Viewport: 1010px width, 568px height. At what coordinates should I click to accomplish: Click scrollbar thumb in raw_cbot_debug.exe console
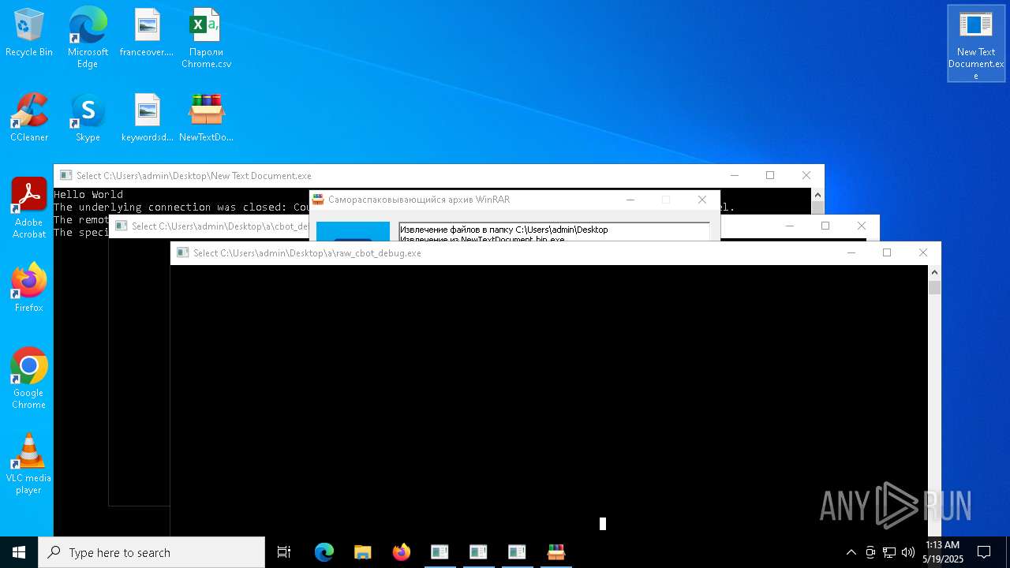pos(934,288)
